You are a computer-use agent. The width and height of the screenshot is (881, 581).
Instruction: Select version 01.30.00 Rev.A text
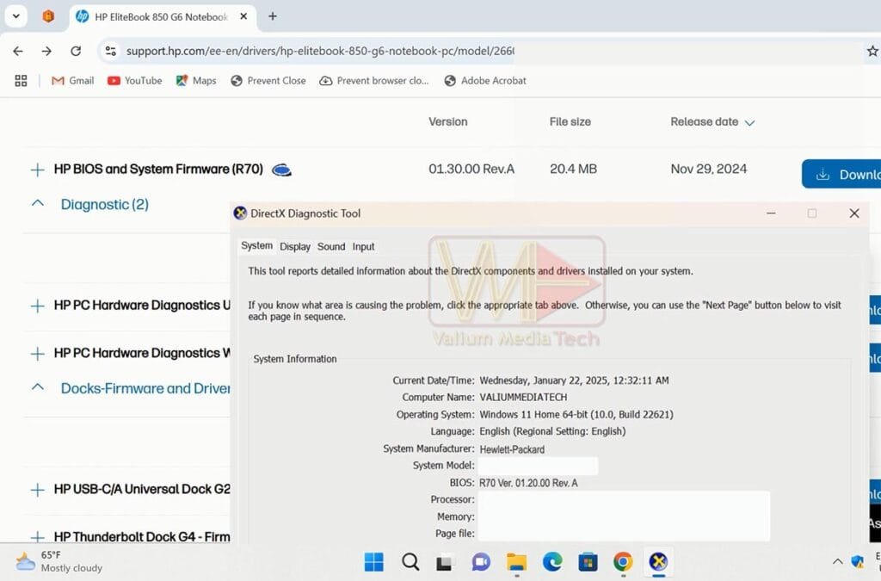471,169
